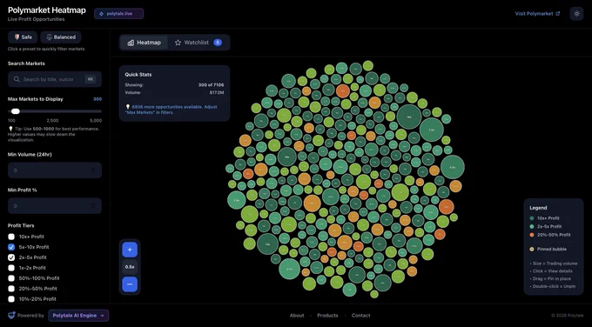Zoom in with the plus button
Screen dimensions: 592x327
click(130, 250)
